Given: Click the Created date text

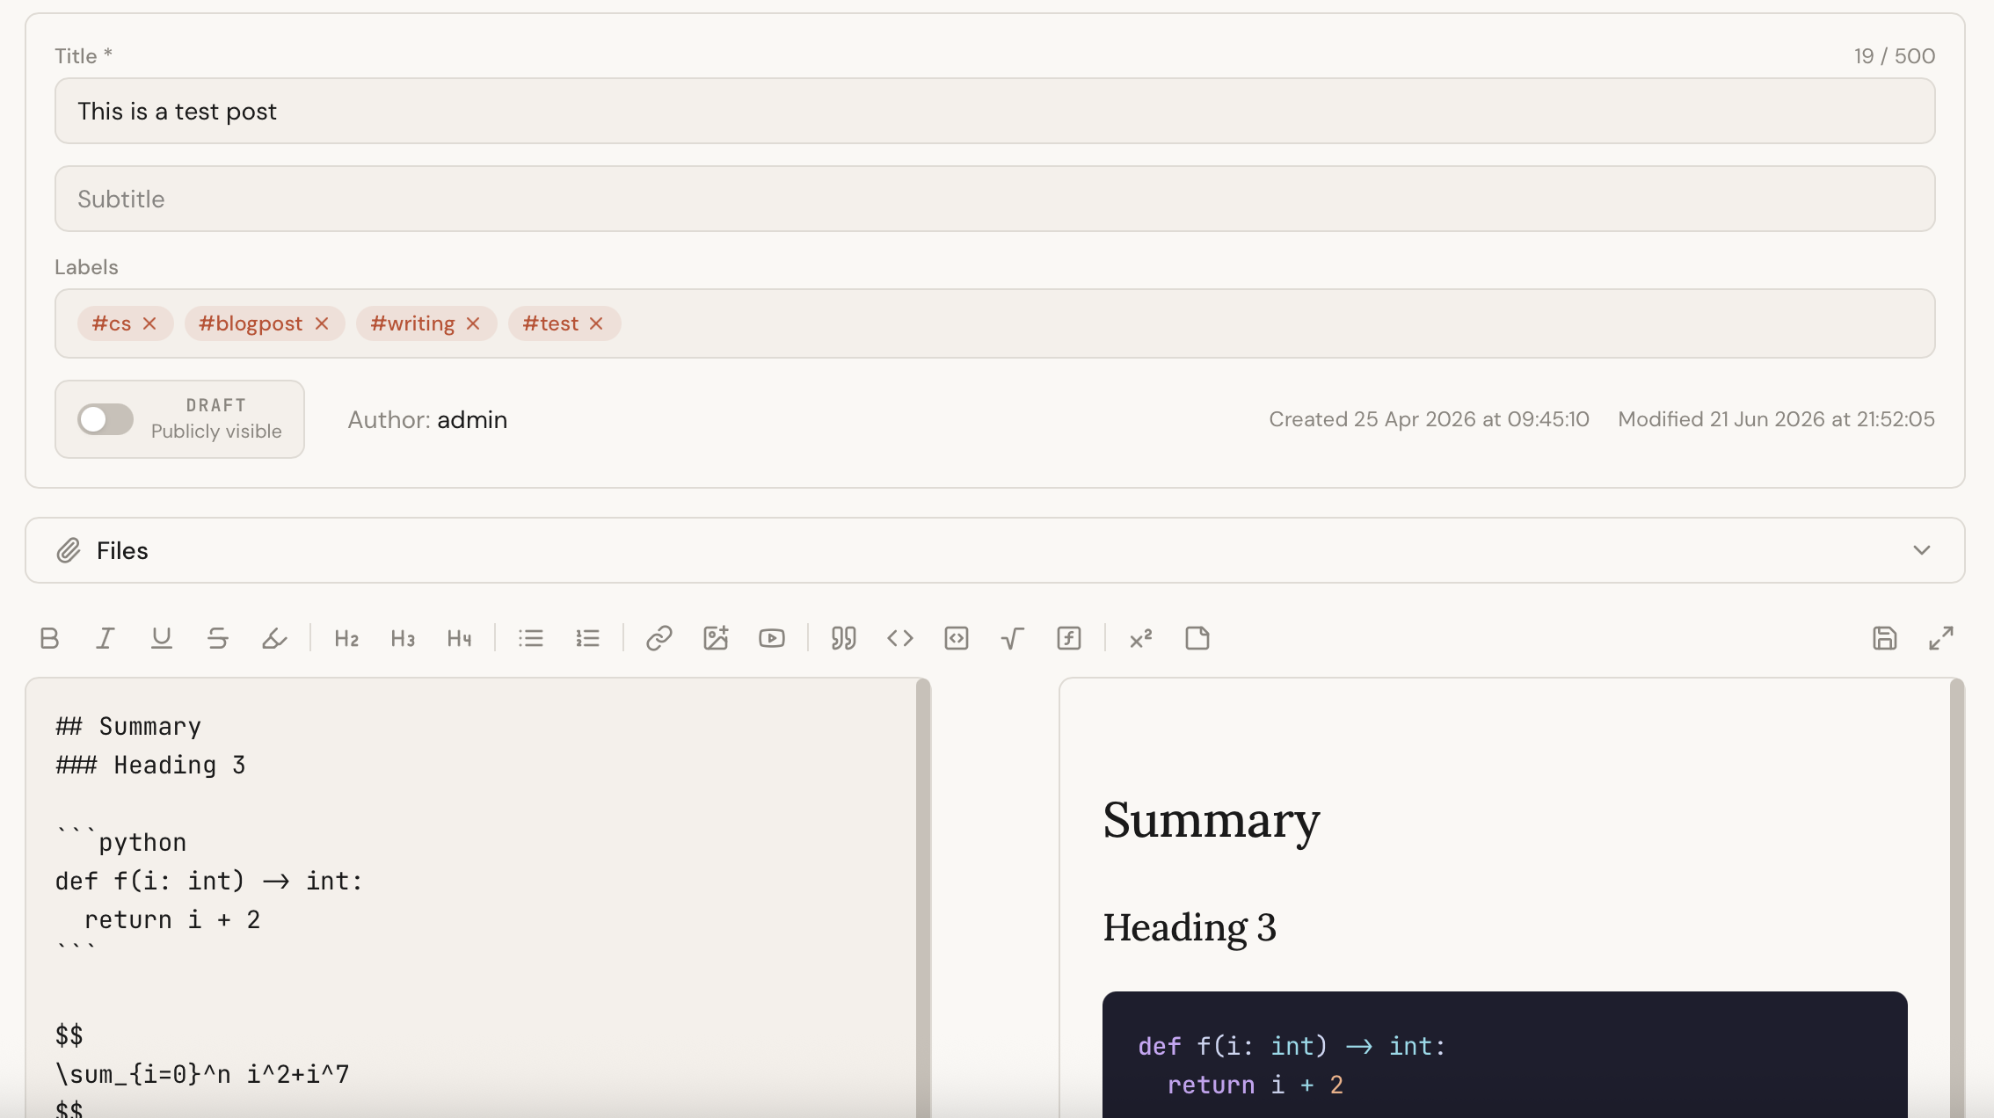Looking at the screenshot, I should [1429, 419].
